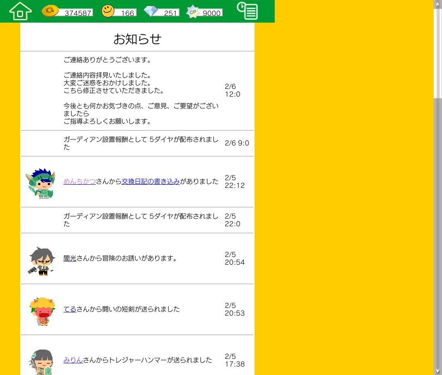Click the diamond count 251 field
This screenshot has height=375, width=442.
pos(170,13)
